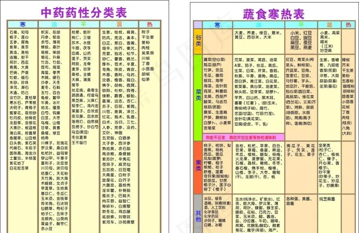359x233 pixels.
Task: Click the line 金桔、枇杷、苹果、百合、
Action: [x=258, y=145]
